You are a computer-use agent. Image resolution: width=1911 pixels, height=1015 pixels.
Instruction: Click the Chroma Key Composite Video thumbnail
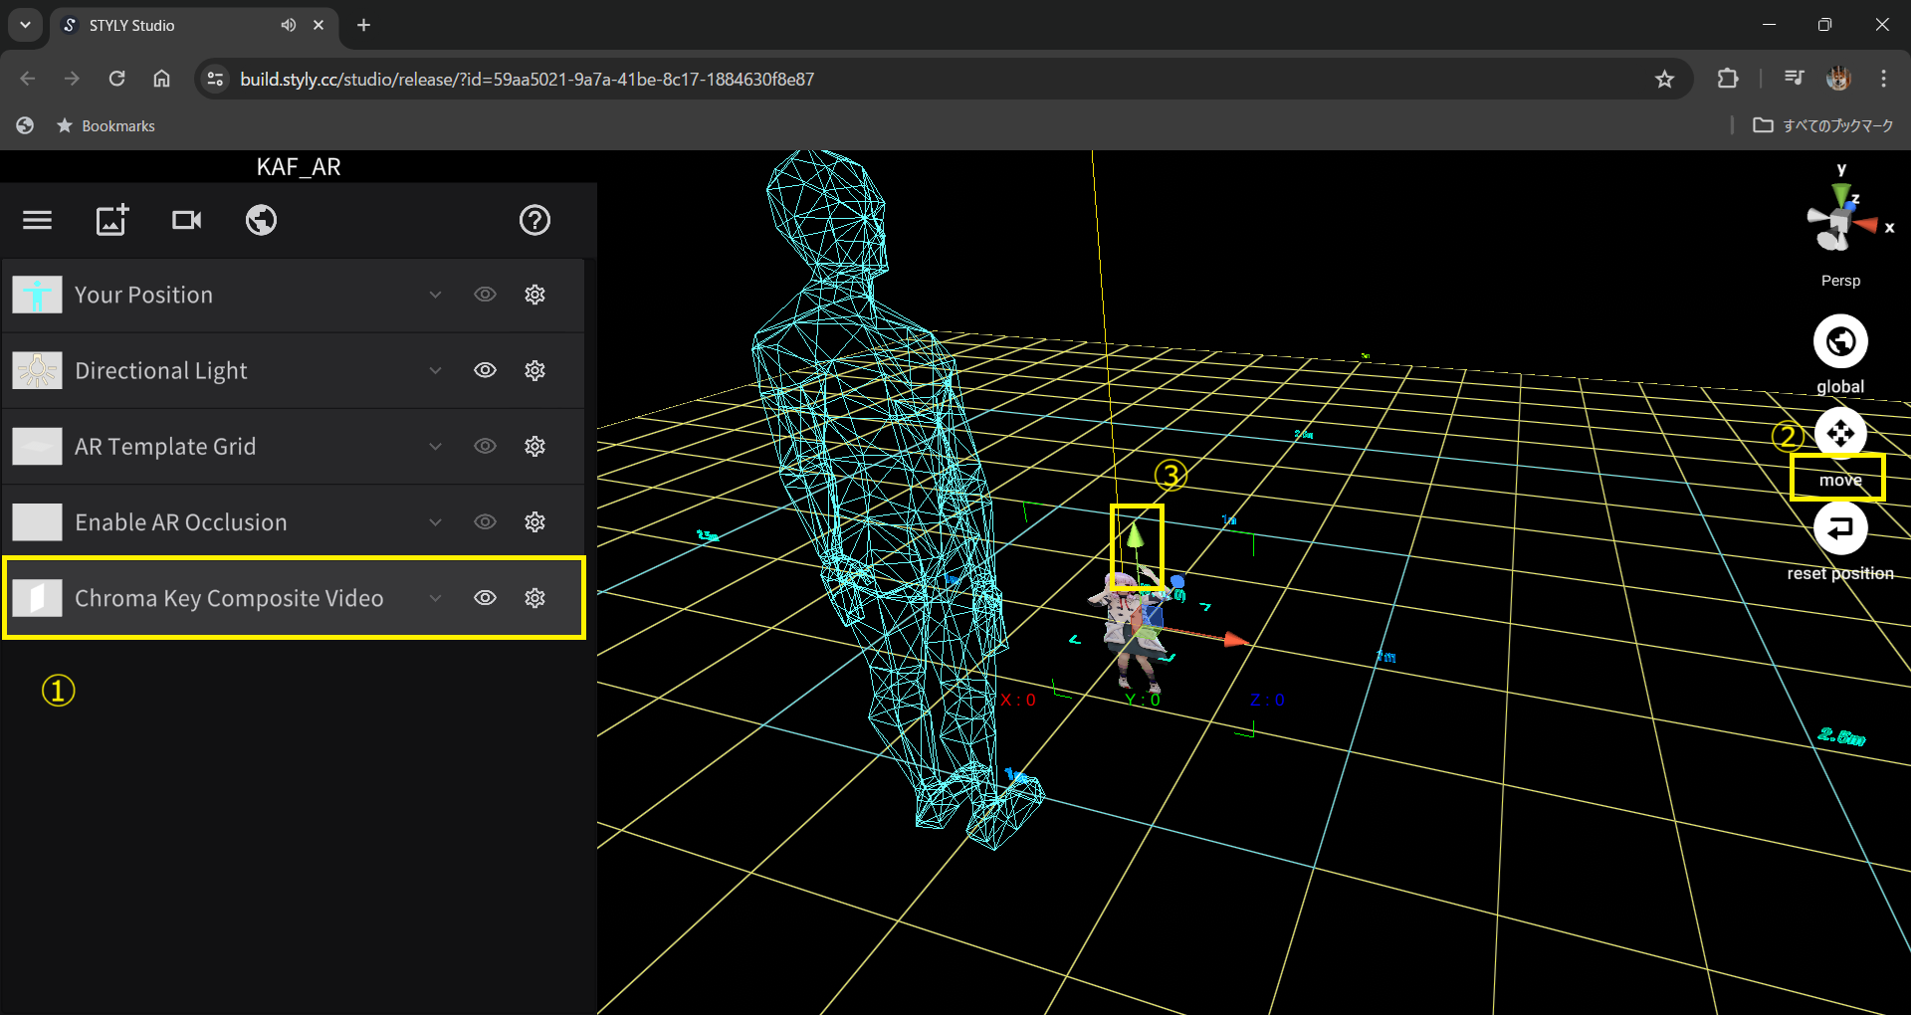38,598
